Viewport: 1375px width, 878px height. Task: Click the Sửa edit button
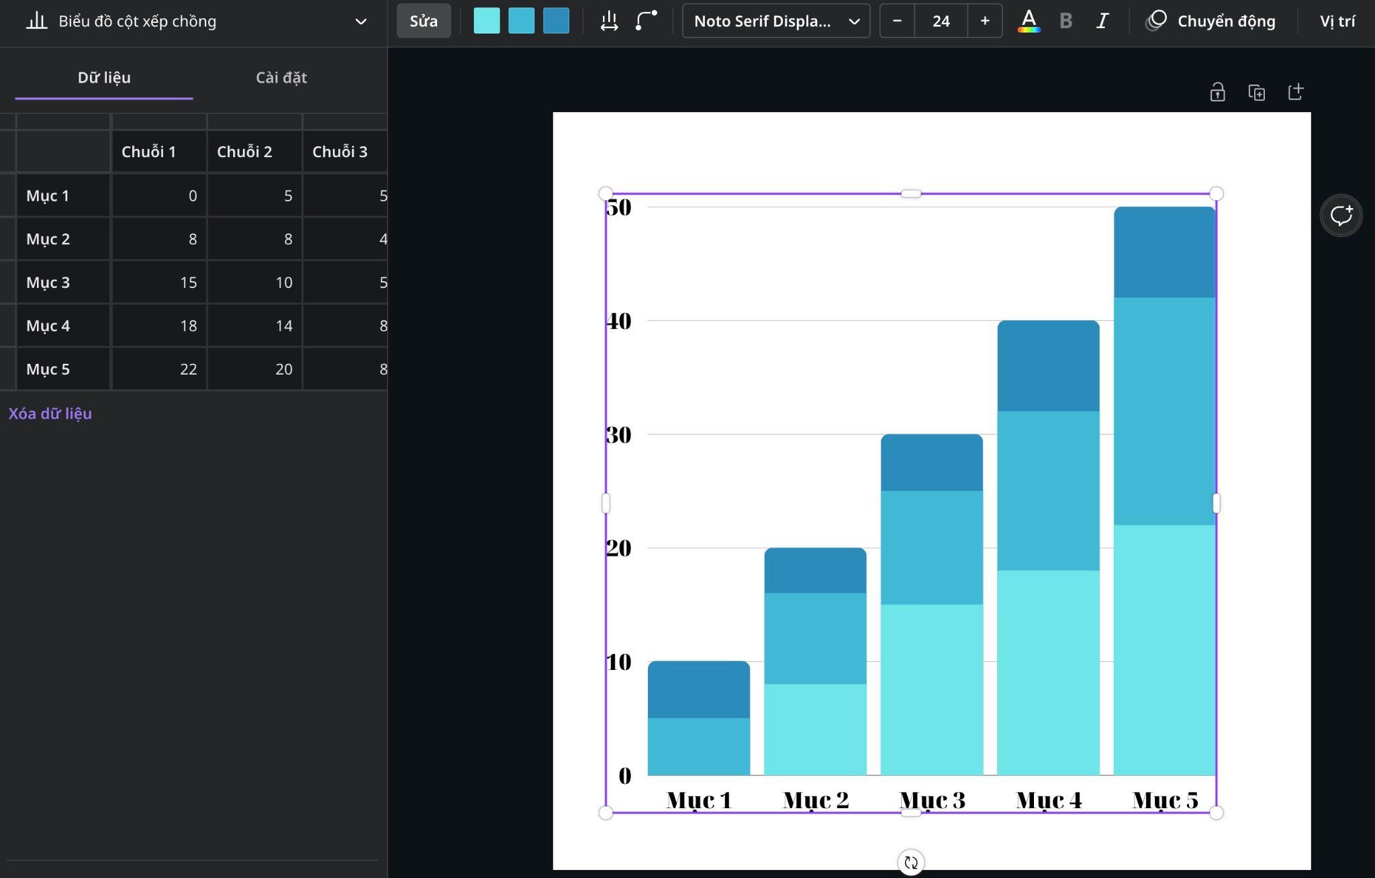424,21
